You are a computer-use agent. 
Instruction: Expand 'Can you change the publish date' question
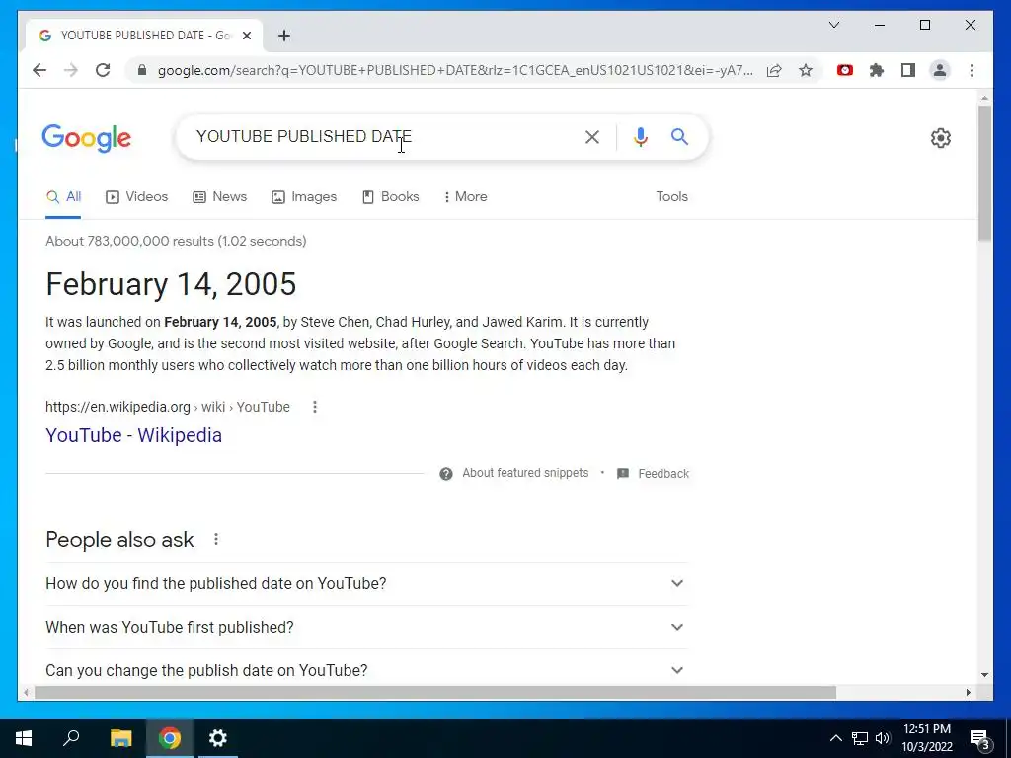click(366, 670)
